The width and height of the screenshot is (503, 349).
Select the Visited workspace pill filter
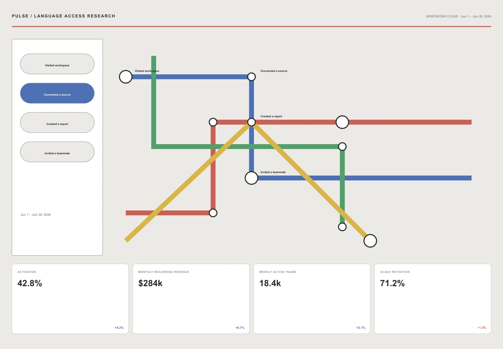[x=57, y=64]
